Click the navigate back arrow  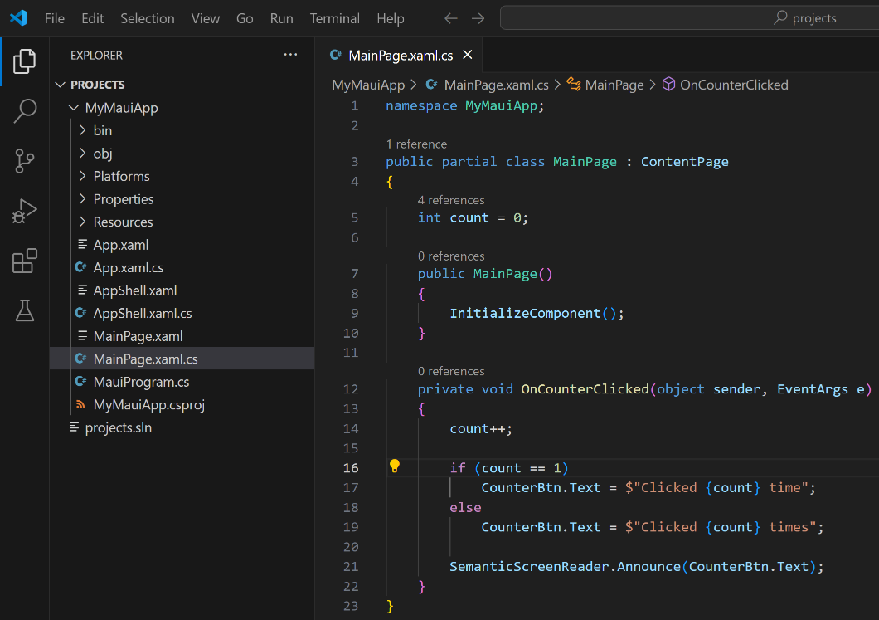click(x=450, y=17)
